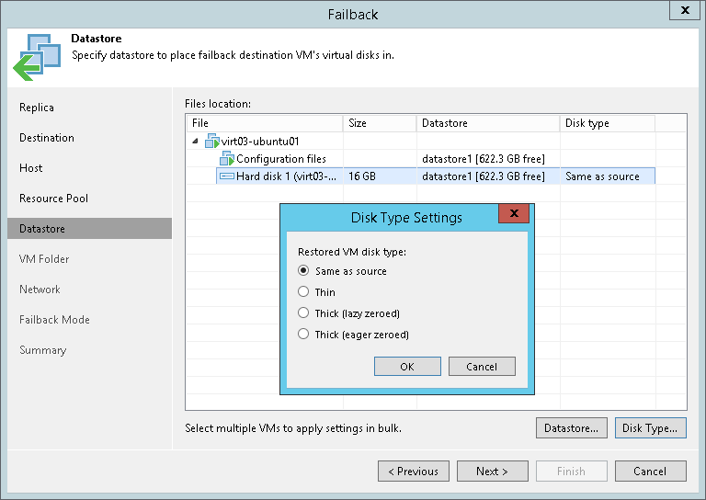Click the Hard disk 1 drive icon
The image size is (706, 500).
click(226, 176)
